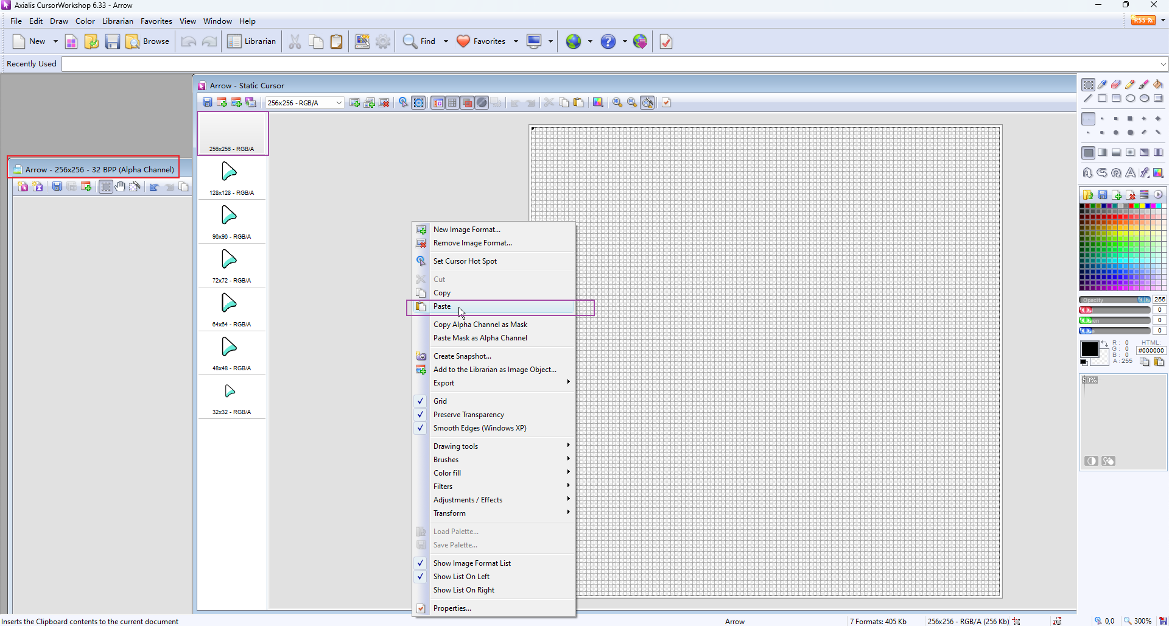The height and width of the screenshot is (626, 1169).
Task: Choose Paste from the context menu
Action: [x=442, y=307]
